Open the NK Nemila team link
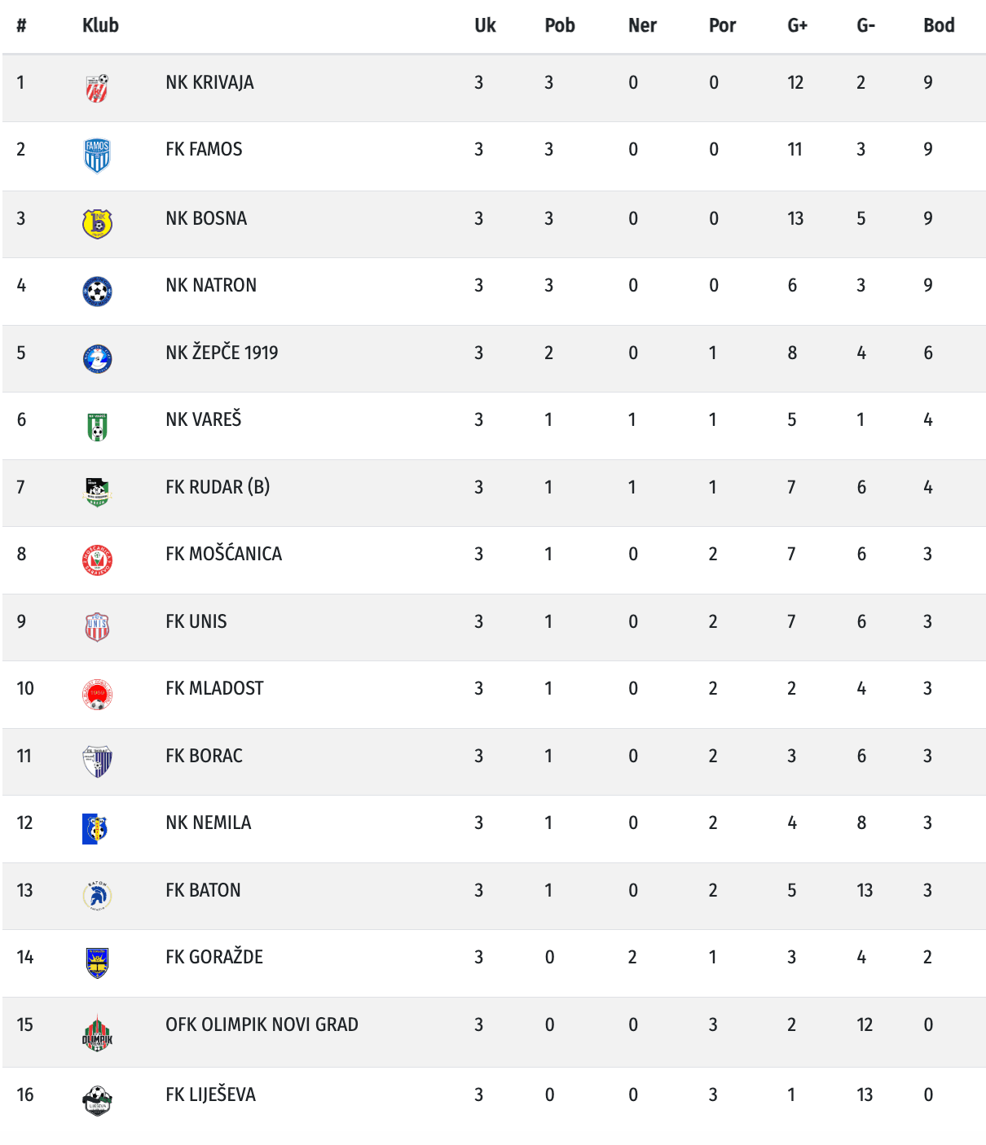The image size is (986, 1145). click(x=209, y=823)
